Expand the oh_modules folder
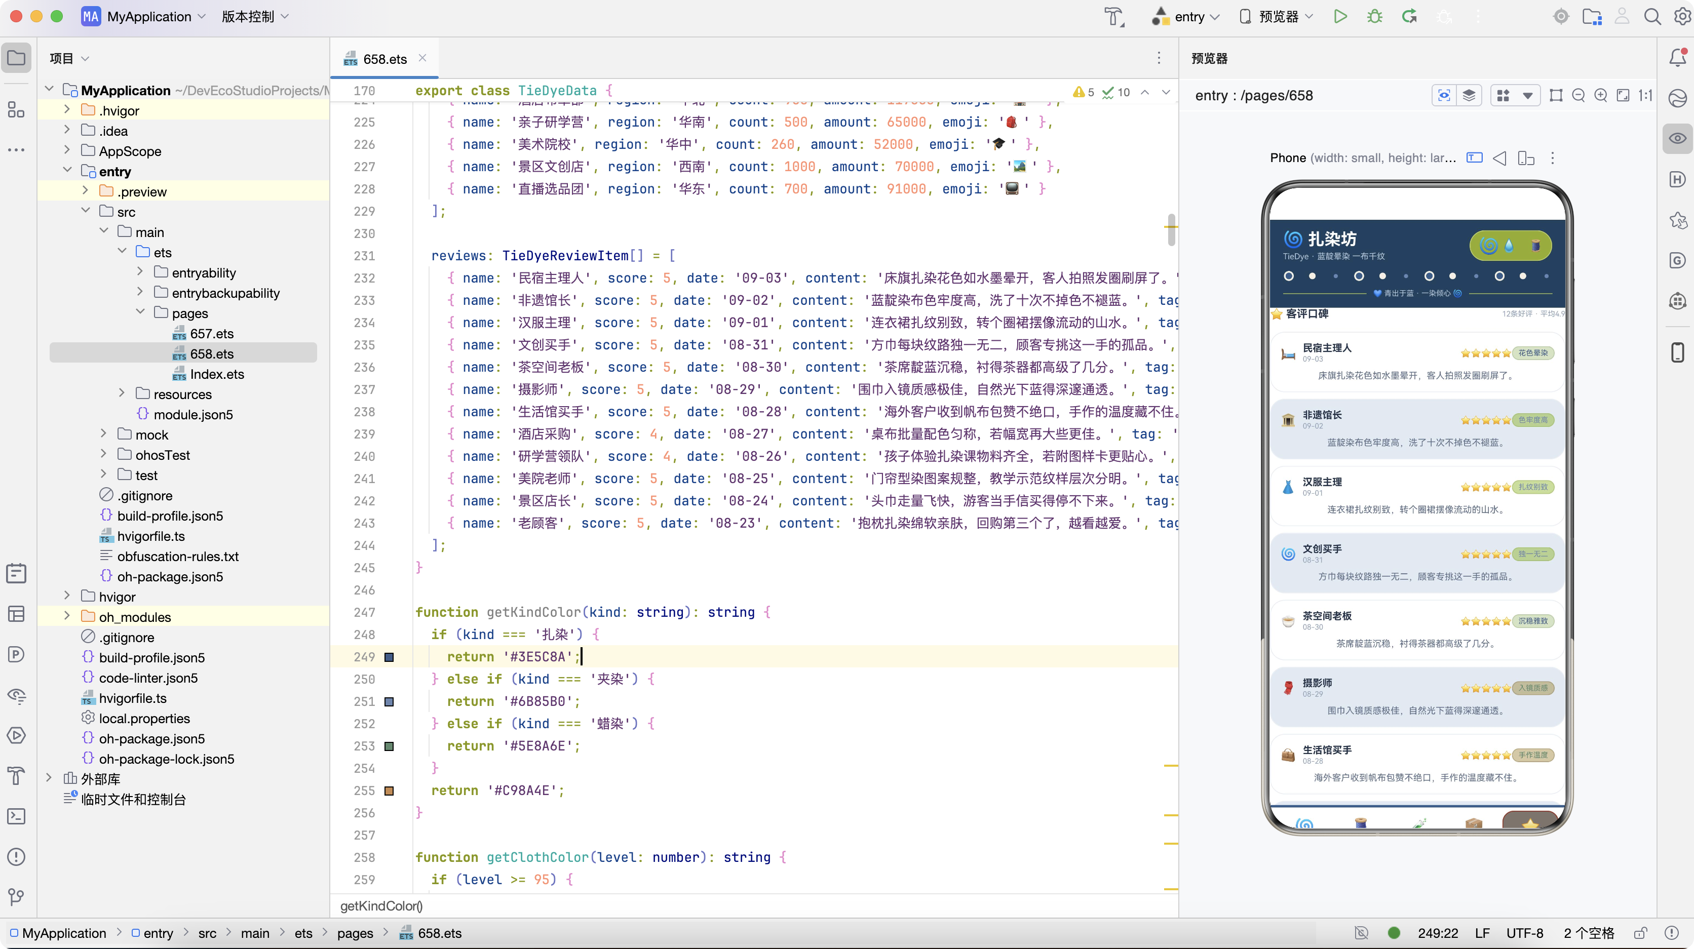 [67, 616]
